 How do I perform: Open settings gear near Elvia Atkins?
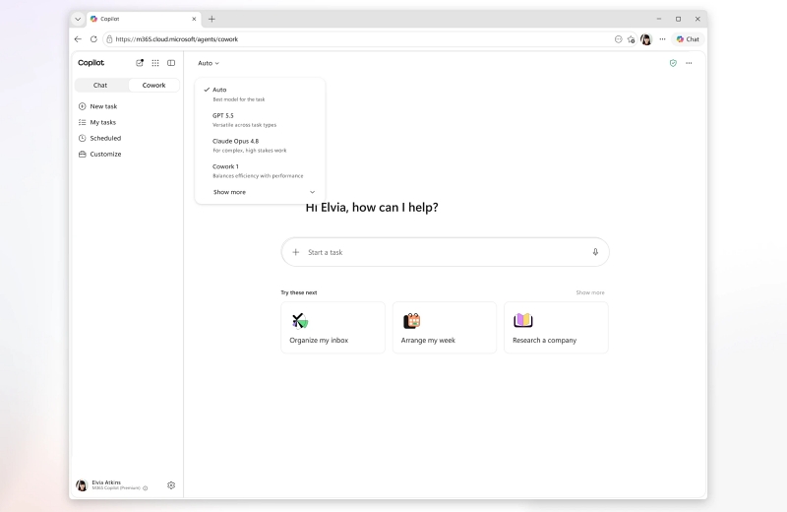click(x=171, y=485)
